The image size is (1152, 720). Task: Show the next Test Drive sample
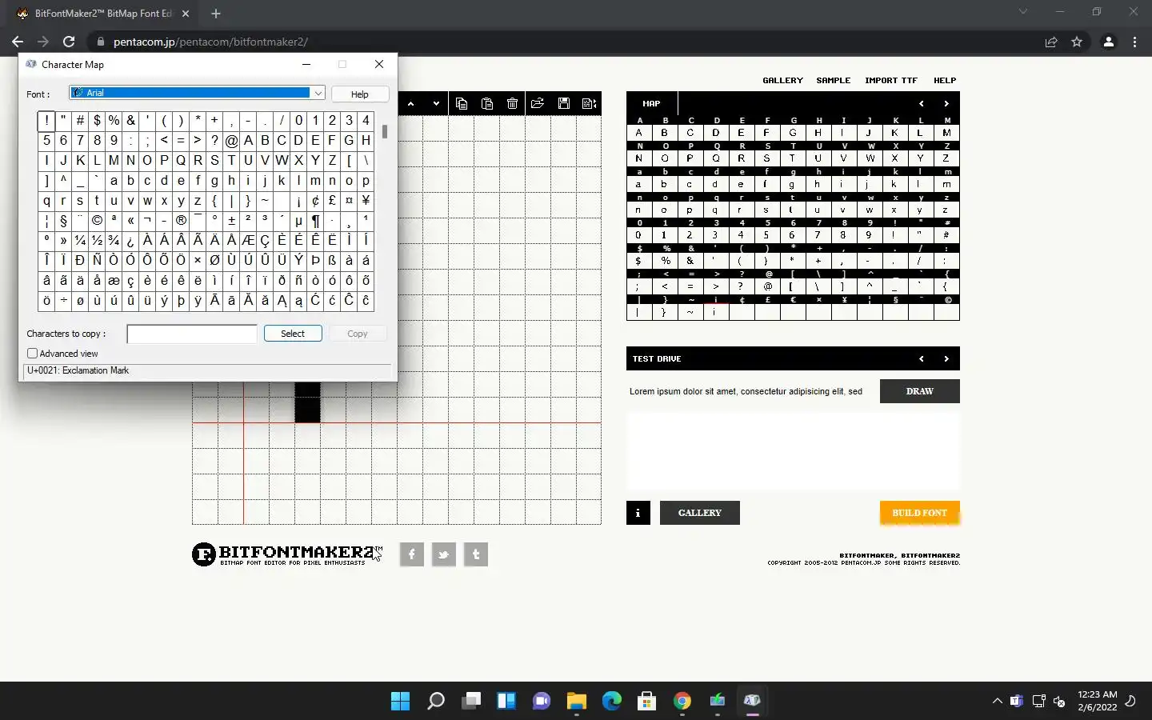point(946,358)
